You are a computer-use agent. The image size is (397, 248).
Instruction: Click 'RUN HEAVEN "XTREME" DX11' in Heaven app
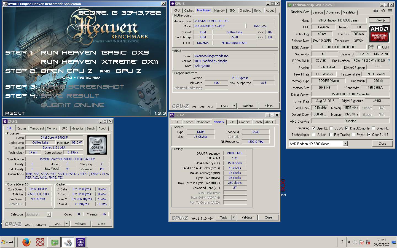point(100,61)
